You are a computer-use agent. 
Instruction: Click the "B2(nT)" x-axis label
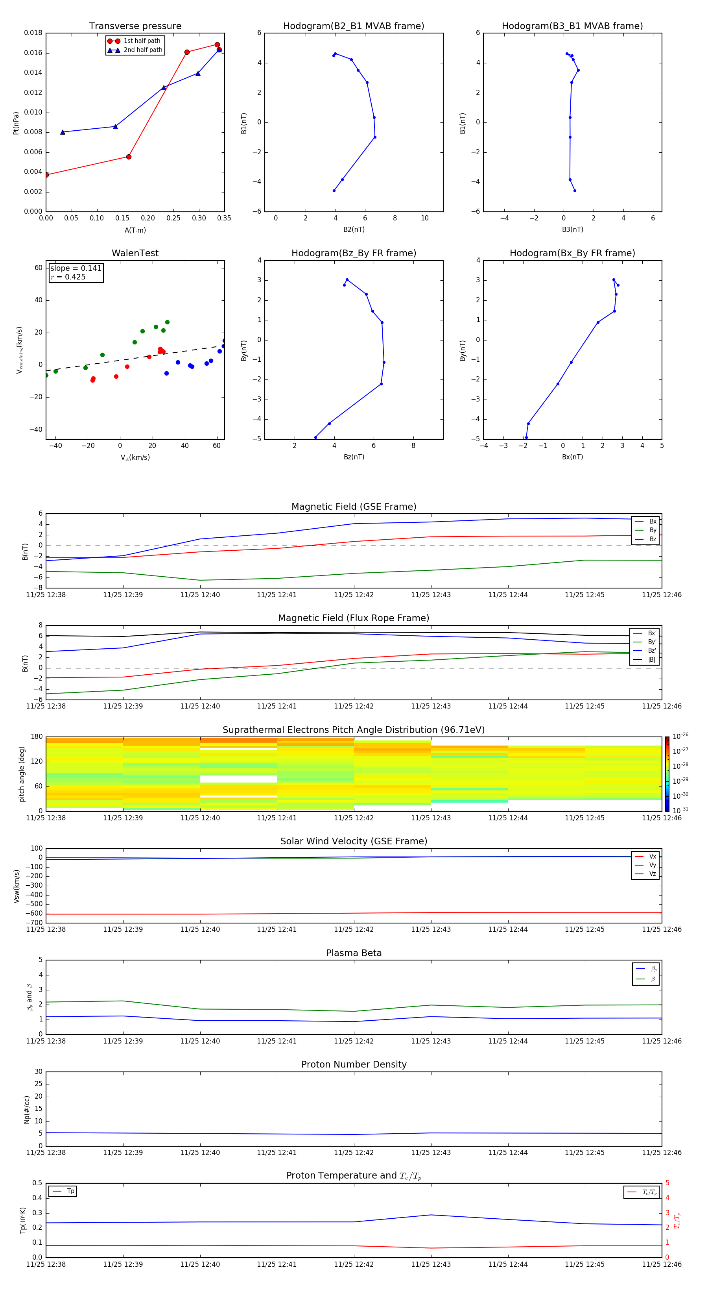[354, 229]
